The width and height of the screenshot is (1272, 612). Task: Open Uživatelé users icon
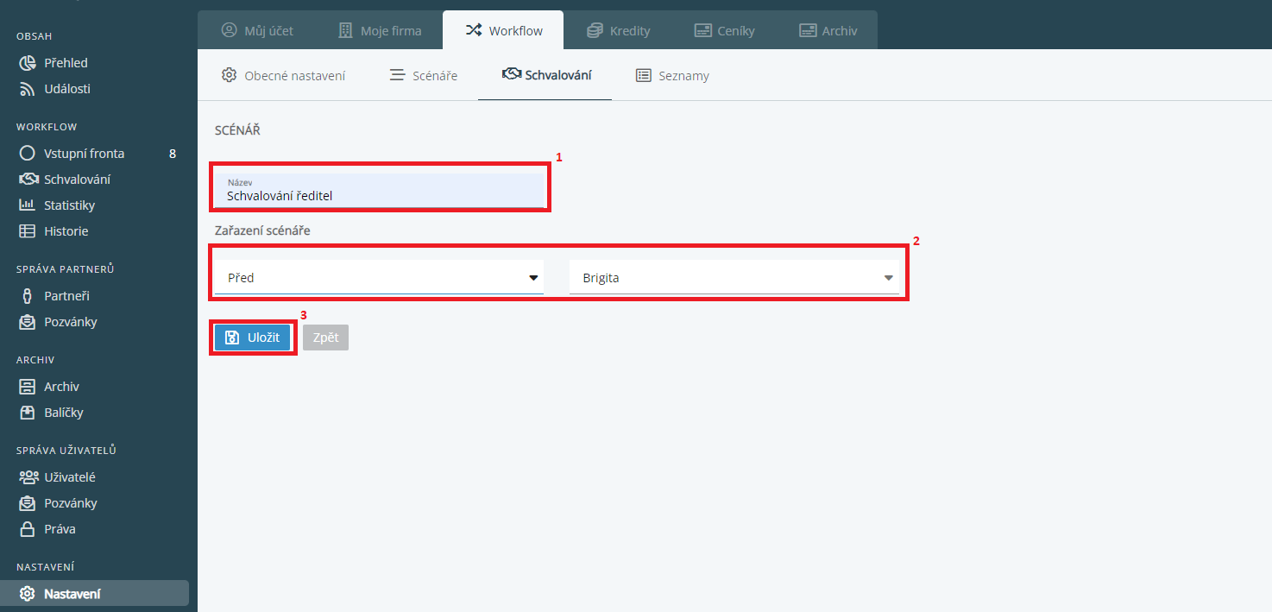point(28,477)
